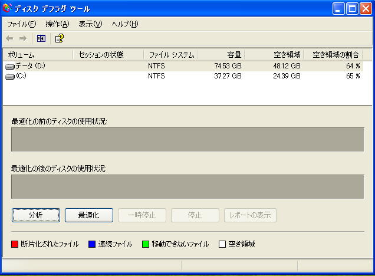Click the 移動できないファイル legend label
This screenshot has width=375, height=276.
click(x=180, y=244)
